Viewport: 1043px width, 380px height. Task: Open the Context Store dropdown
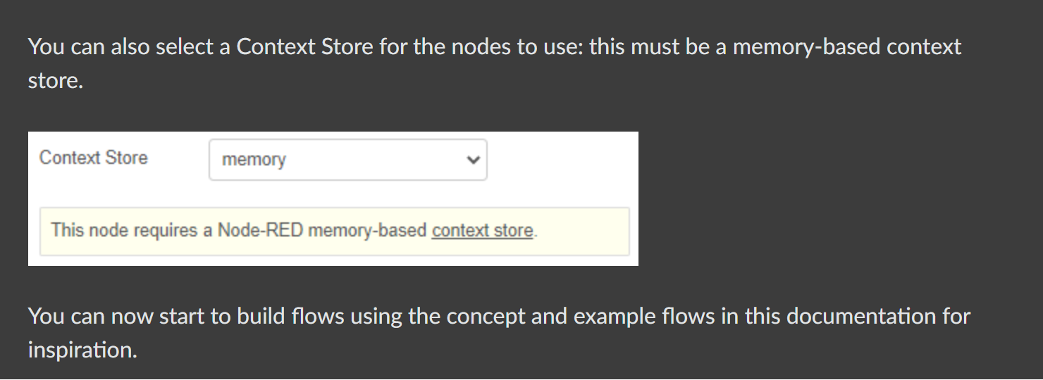tap(347, 160)
